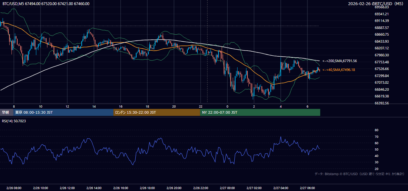Click hour tick 18 under the price chart
This screenshot has width=408, height=191.
pos(147,106)
